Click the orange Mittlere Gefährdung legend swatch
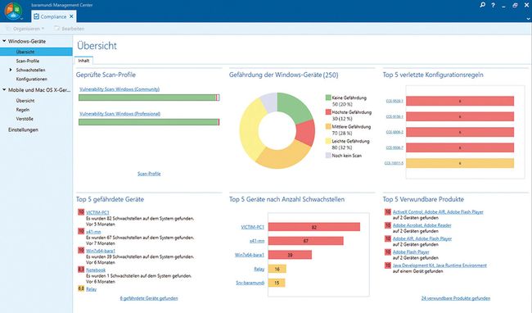The height and width of the screenshot is (313, 532). coord(328,126)
